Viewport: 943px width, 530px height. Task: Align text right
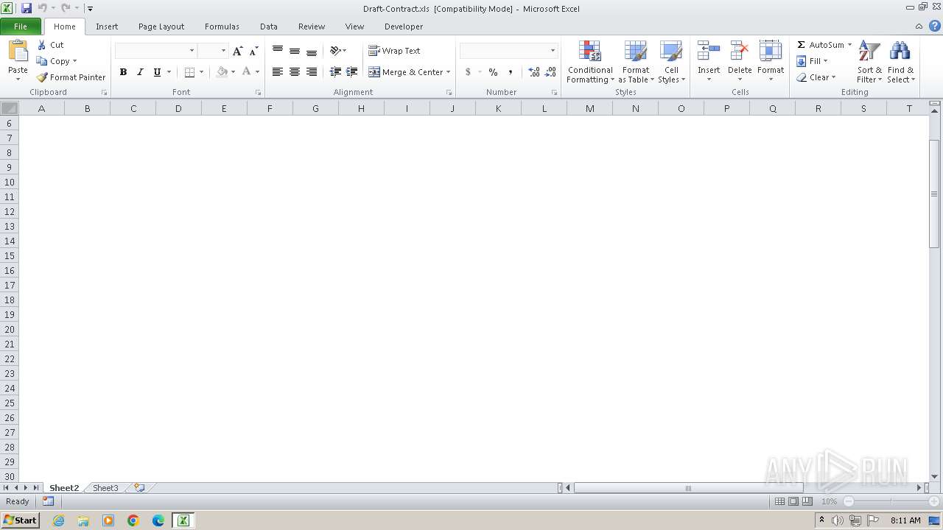pos(312,72)
